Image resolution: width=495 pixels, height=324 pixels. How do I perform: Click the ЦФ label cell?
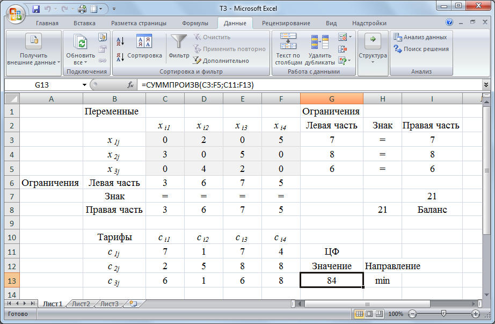331,251
